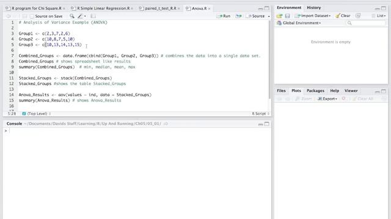This screenshot has width=391, height=219.
Task: Minimize the Console pane
Action: (x=261, y=124)
